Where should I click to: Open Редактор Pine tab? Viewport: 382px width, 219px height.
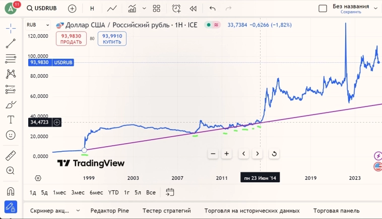point(110,211)
